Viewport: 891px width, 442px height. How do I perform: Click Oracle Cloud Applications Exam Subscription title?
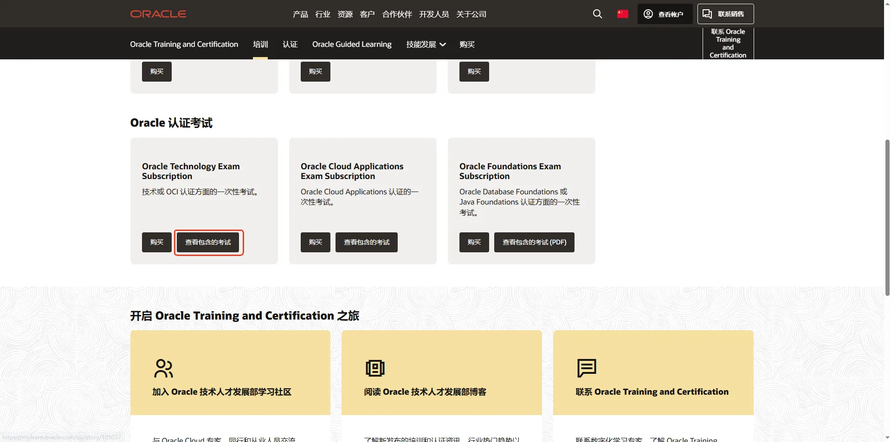tap(352, 171)
